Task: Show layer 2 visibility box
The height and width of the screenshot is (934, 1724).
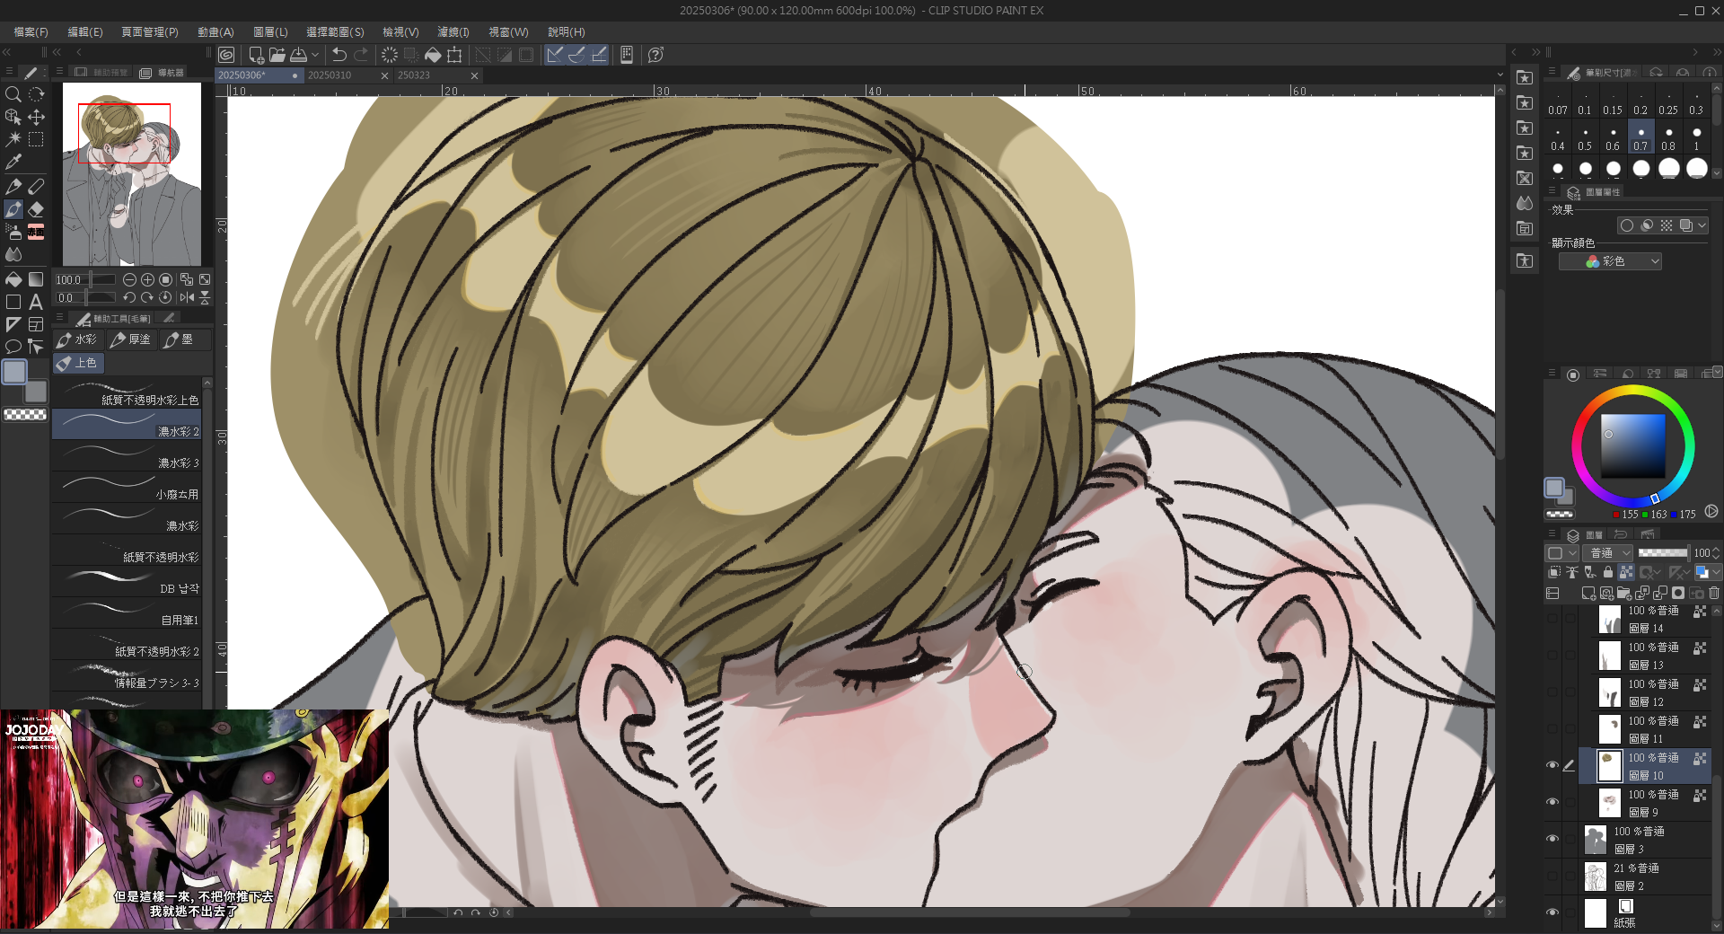Action: tap(1552, 876)
